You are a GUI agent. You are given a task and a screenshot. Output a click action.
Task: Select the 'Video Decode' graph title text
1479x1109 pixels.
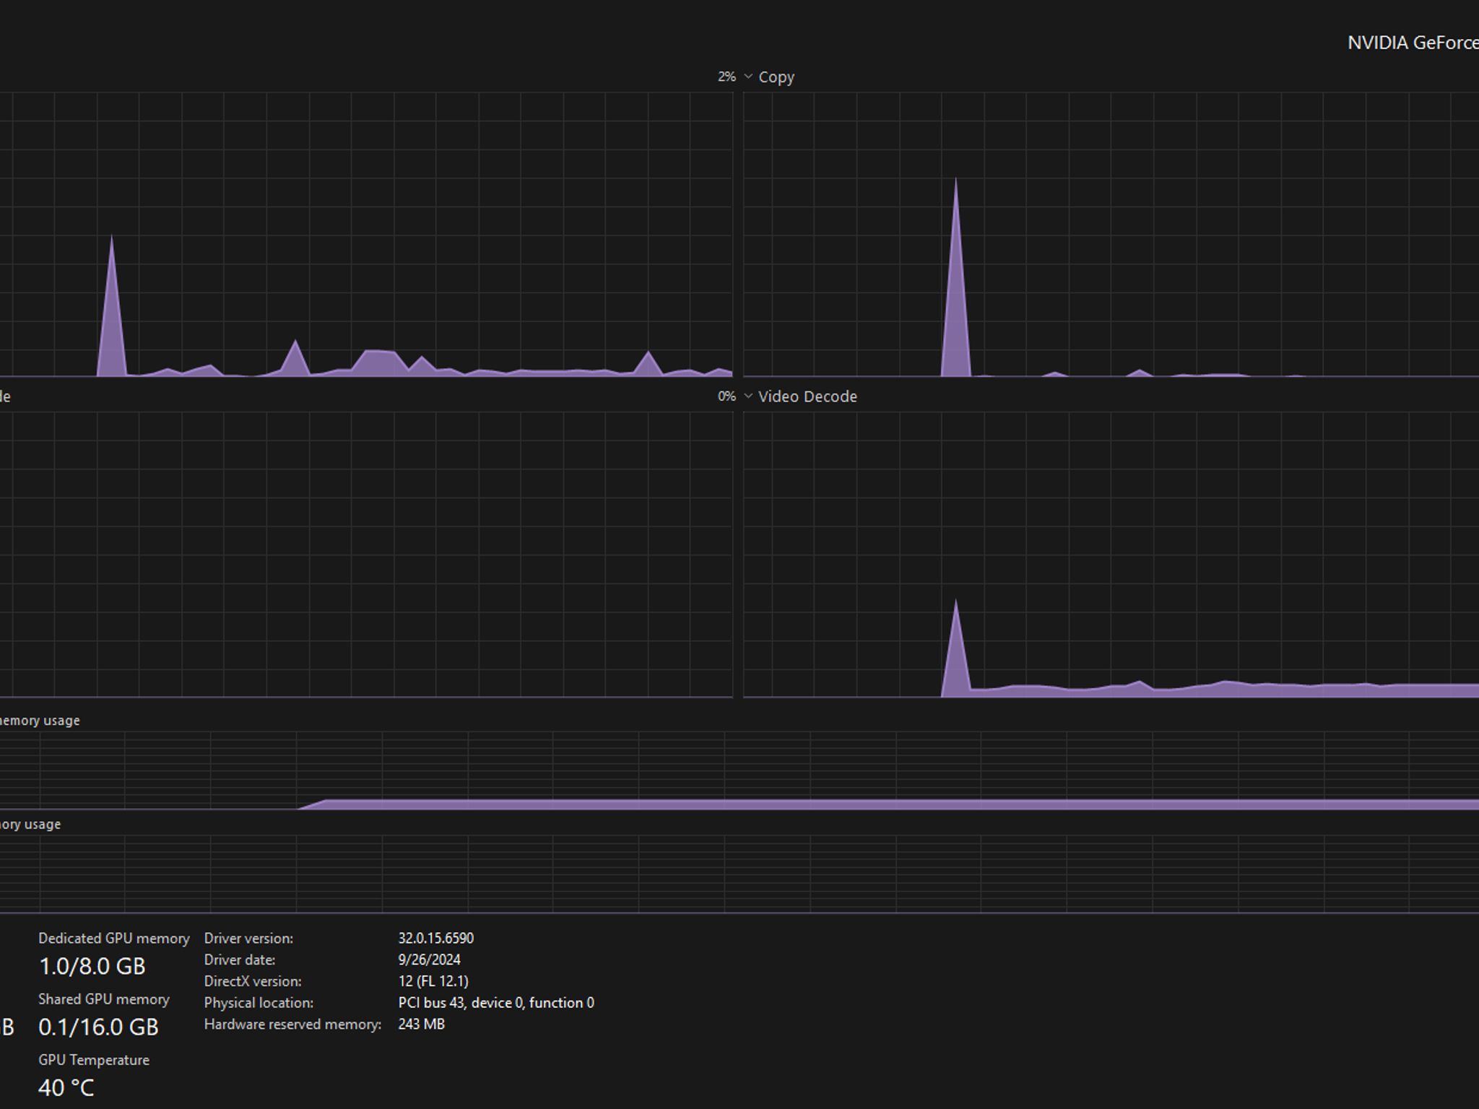807,396
